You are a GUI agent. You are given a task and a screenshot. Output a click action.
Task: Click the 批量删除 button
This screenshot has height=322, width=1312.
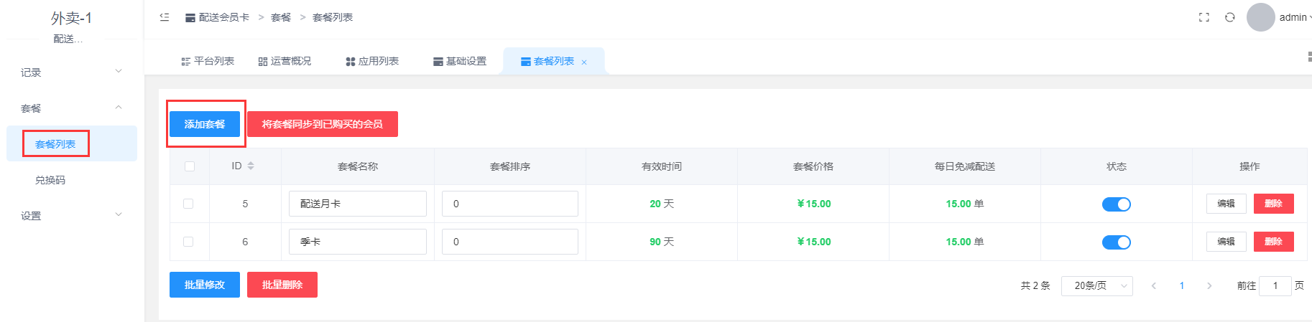click(282, 285)
